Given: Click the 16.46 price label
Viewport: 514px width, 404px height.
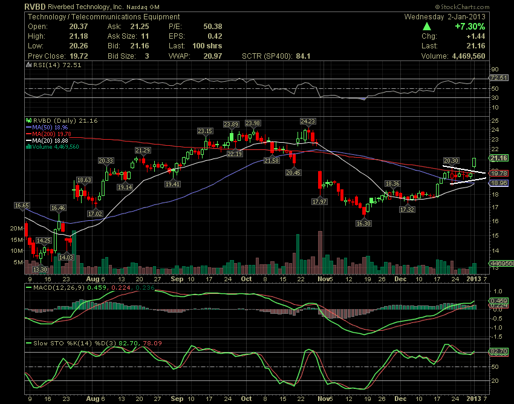Looking at the screenshot, I should 58,207.
